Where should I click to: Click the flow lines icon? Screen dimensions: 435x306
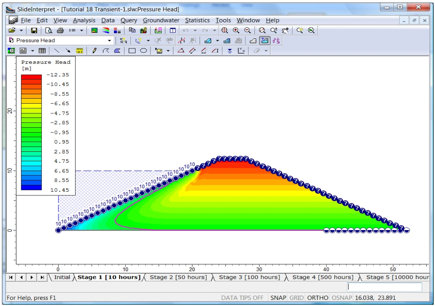[106, 30]
